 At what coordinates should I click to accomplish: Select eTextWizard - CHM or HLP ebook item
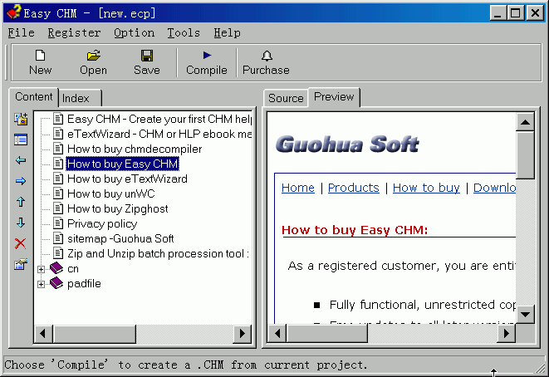coord(159,134)
